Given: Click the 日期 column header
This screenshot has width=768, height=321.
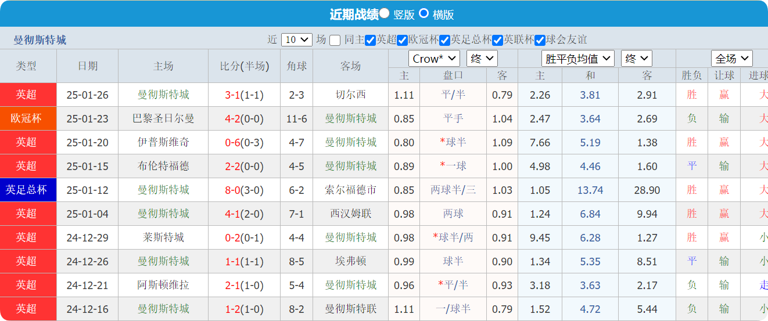Looking at the screenshot, I should click(x=88, y=66).
